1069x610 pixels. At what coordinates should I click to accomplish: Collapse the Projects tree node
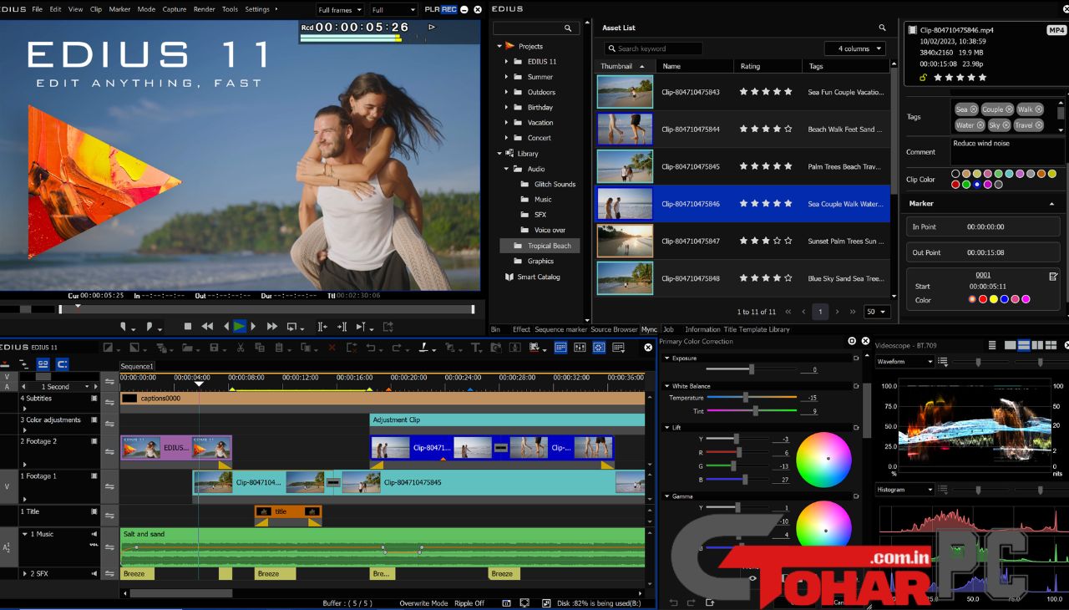tap(499, 47)
